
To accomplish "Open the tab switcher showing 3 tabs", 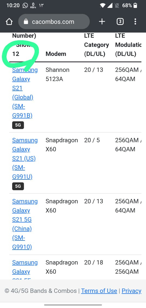I will coord(120,22).
